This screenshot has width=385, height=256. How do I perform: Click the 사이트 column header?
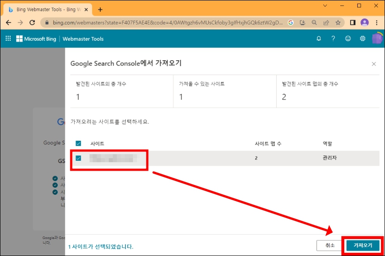tap(97, 143)
